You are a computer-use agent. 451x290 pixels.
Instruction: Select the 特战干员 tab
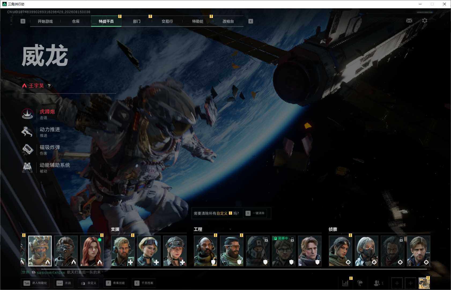[x=106, y=21]
